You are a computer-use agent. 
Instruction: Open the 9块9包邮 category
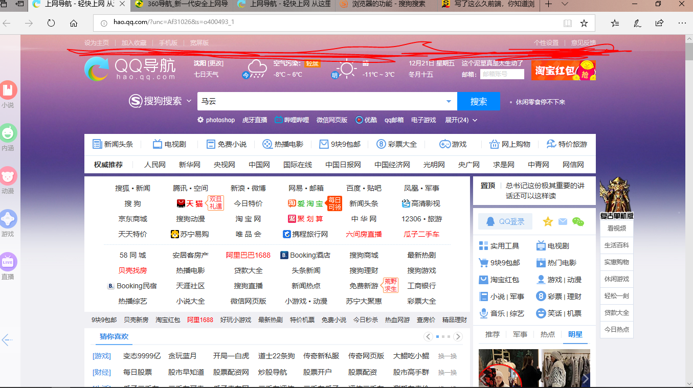click(340, 144)
